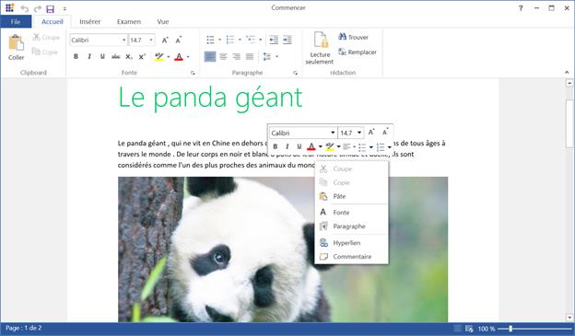Switch to the Vue tab
The height and width of the screenshot is (336, 575).
coord(163,21)
